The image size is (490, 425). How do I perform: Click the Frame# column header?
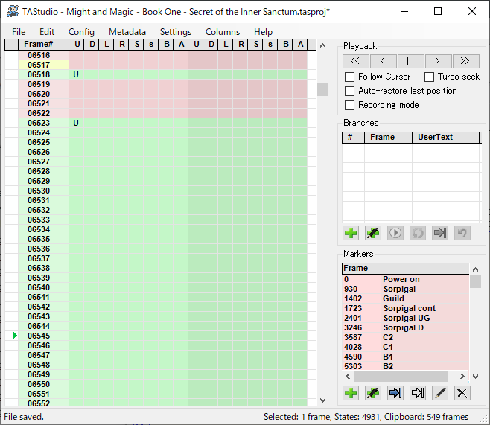pos(43,45)
